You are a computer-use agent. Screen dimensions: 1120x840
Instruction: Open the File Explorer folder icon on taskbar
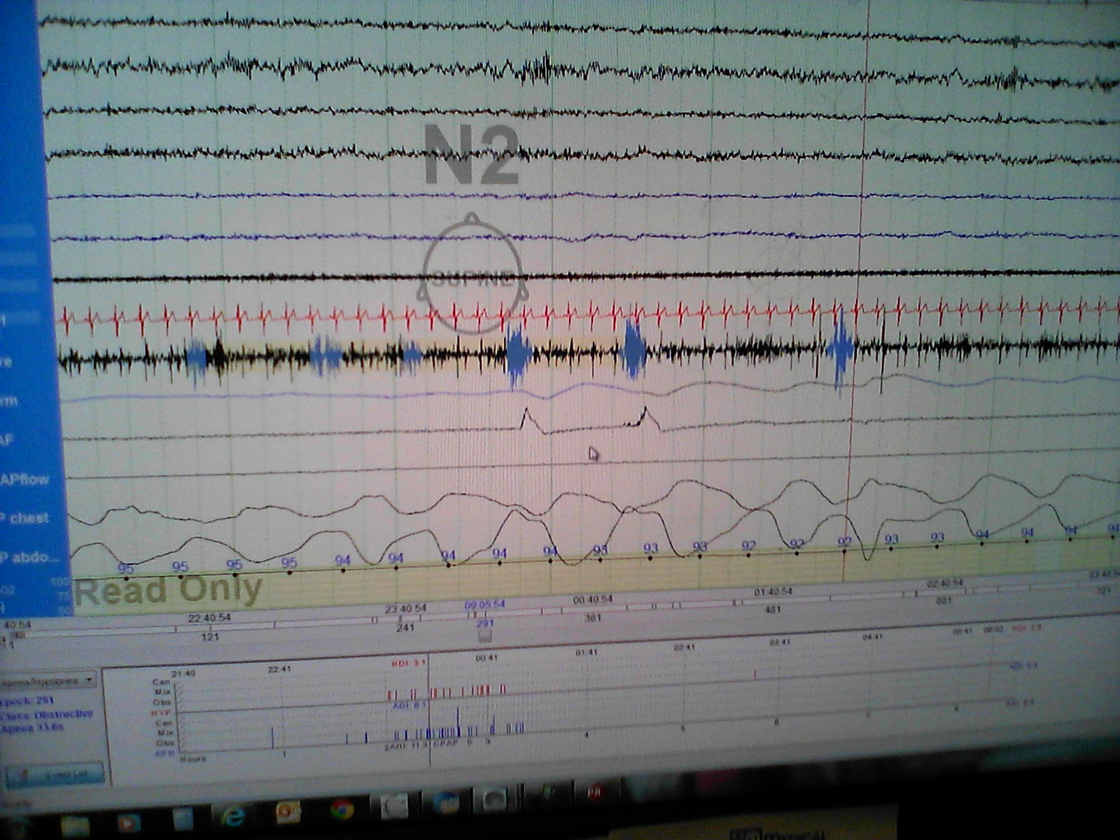tap(75, 825)
